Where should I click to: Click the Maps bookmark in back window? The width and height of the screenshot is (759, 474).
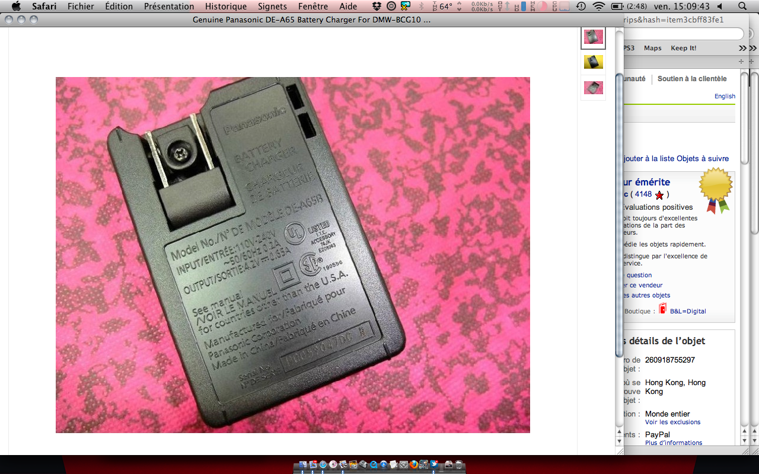653,48
